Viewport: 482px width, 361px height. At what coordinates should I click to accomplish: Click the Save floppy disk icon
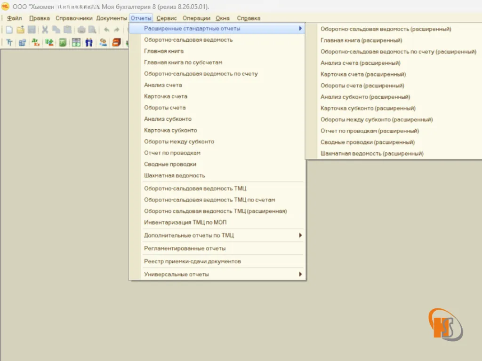32,30
